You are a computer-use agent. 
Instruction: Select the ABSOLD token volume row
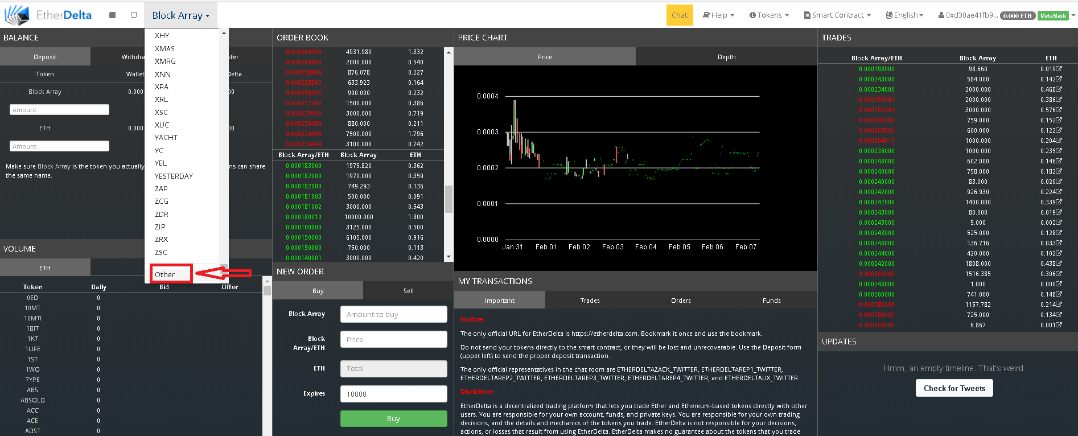pyautogui.click(x=131, y=400)
